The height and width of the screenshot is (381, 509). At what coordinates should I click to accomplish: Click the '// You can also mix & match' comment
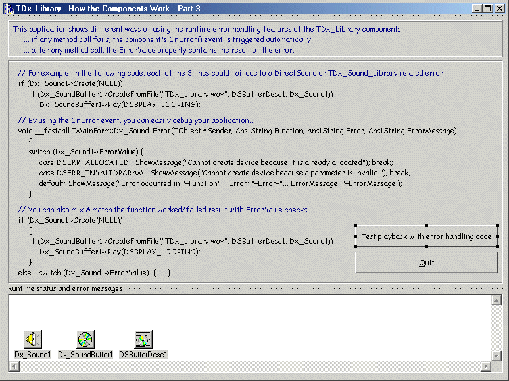[x=162, y=210]
